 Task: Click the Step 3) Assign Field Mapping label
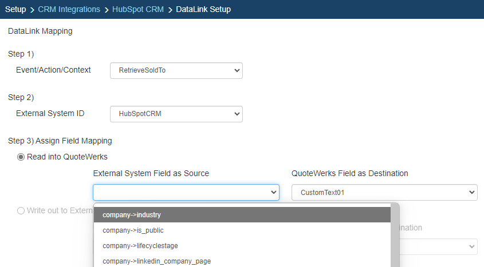[x=60, y=141]
